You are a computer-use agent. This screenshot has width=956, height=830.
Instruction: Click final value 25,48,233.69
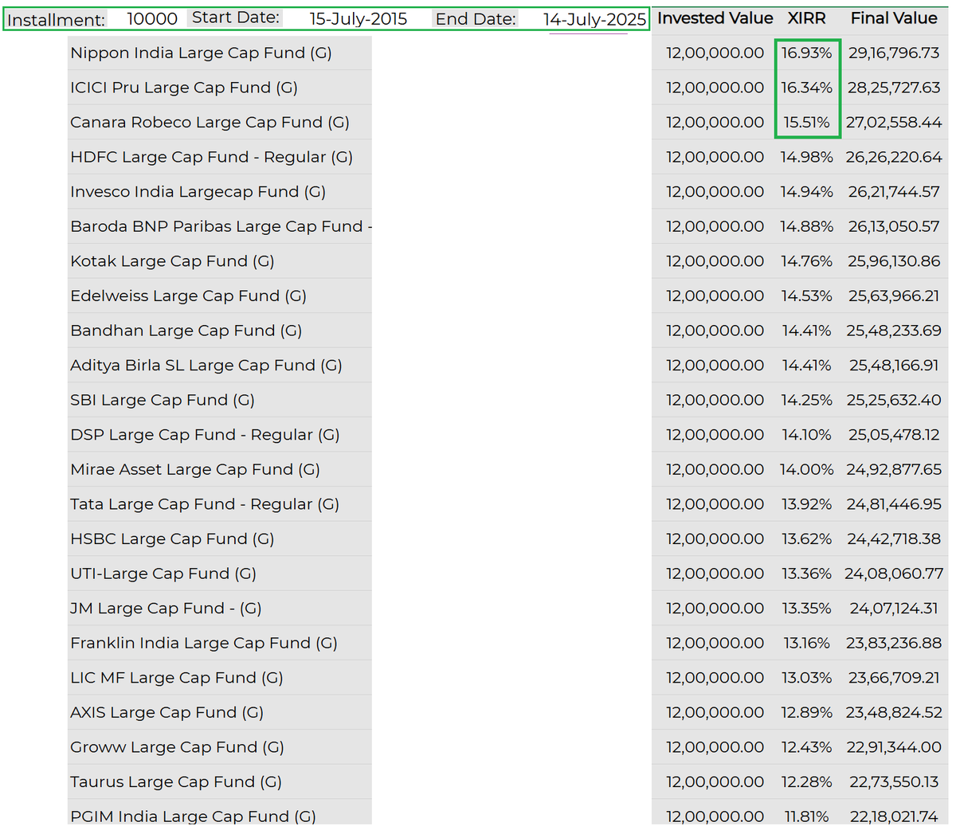pos(894,331)
